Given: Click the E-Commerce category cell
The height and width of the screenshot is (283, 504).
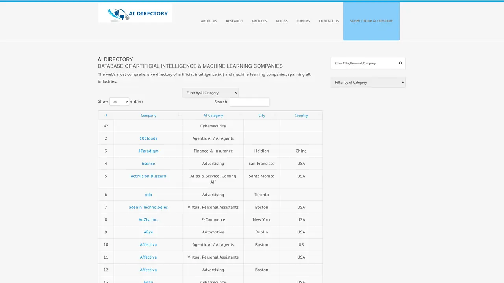Looking at the screenshot, I should [x=213, y=220].
